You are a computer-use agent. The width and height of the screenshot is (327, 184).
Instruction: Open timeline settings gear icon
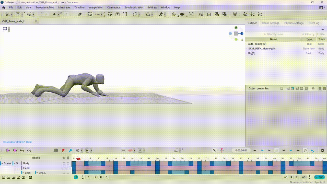[323, 151]
